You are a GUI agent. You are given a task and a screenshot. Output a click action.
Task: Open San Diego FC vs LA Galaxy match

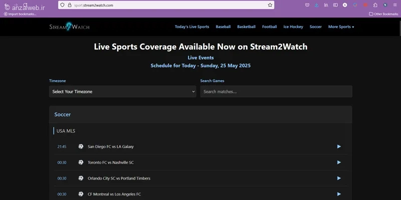click(x=110, y=146)
